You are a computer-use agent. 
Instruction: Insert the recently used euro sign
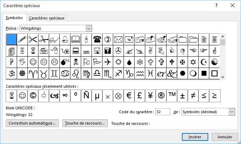[129, 96]
